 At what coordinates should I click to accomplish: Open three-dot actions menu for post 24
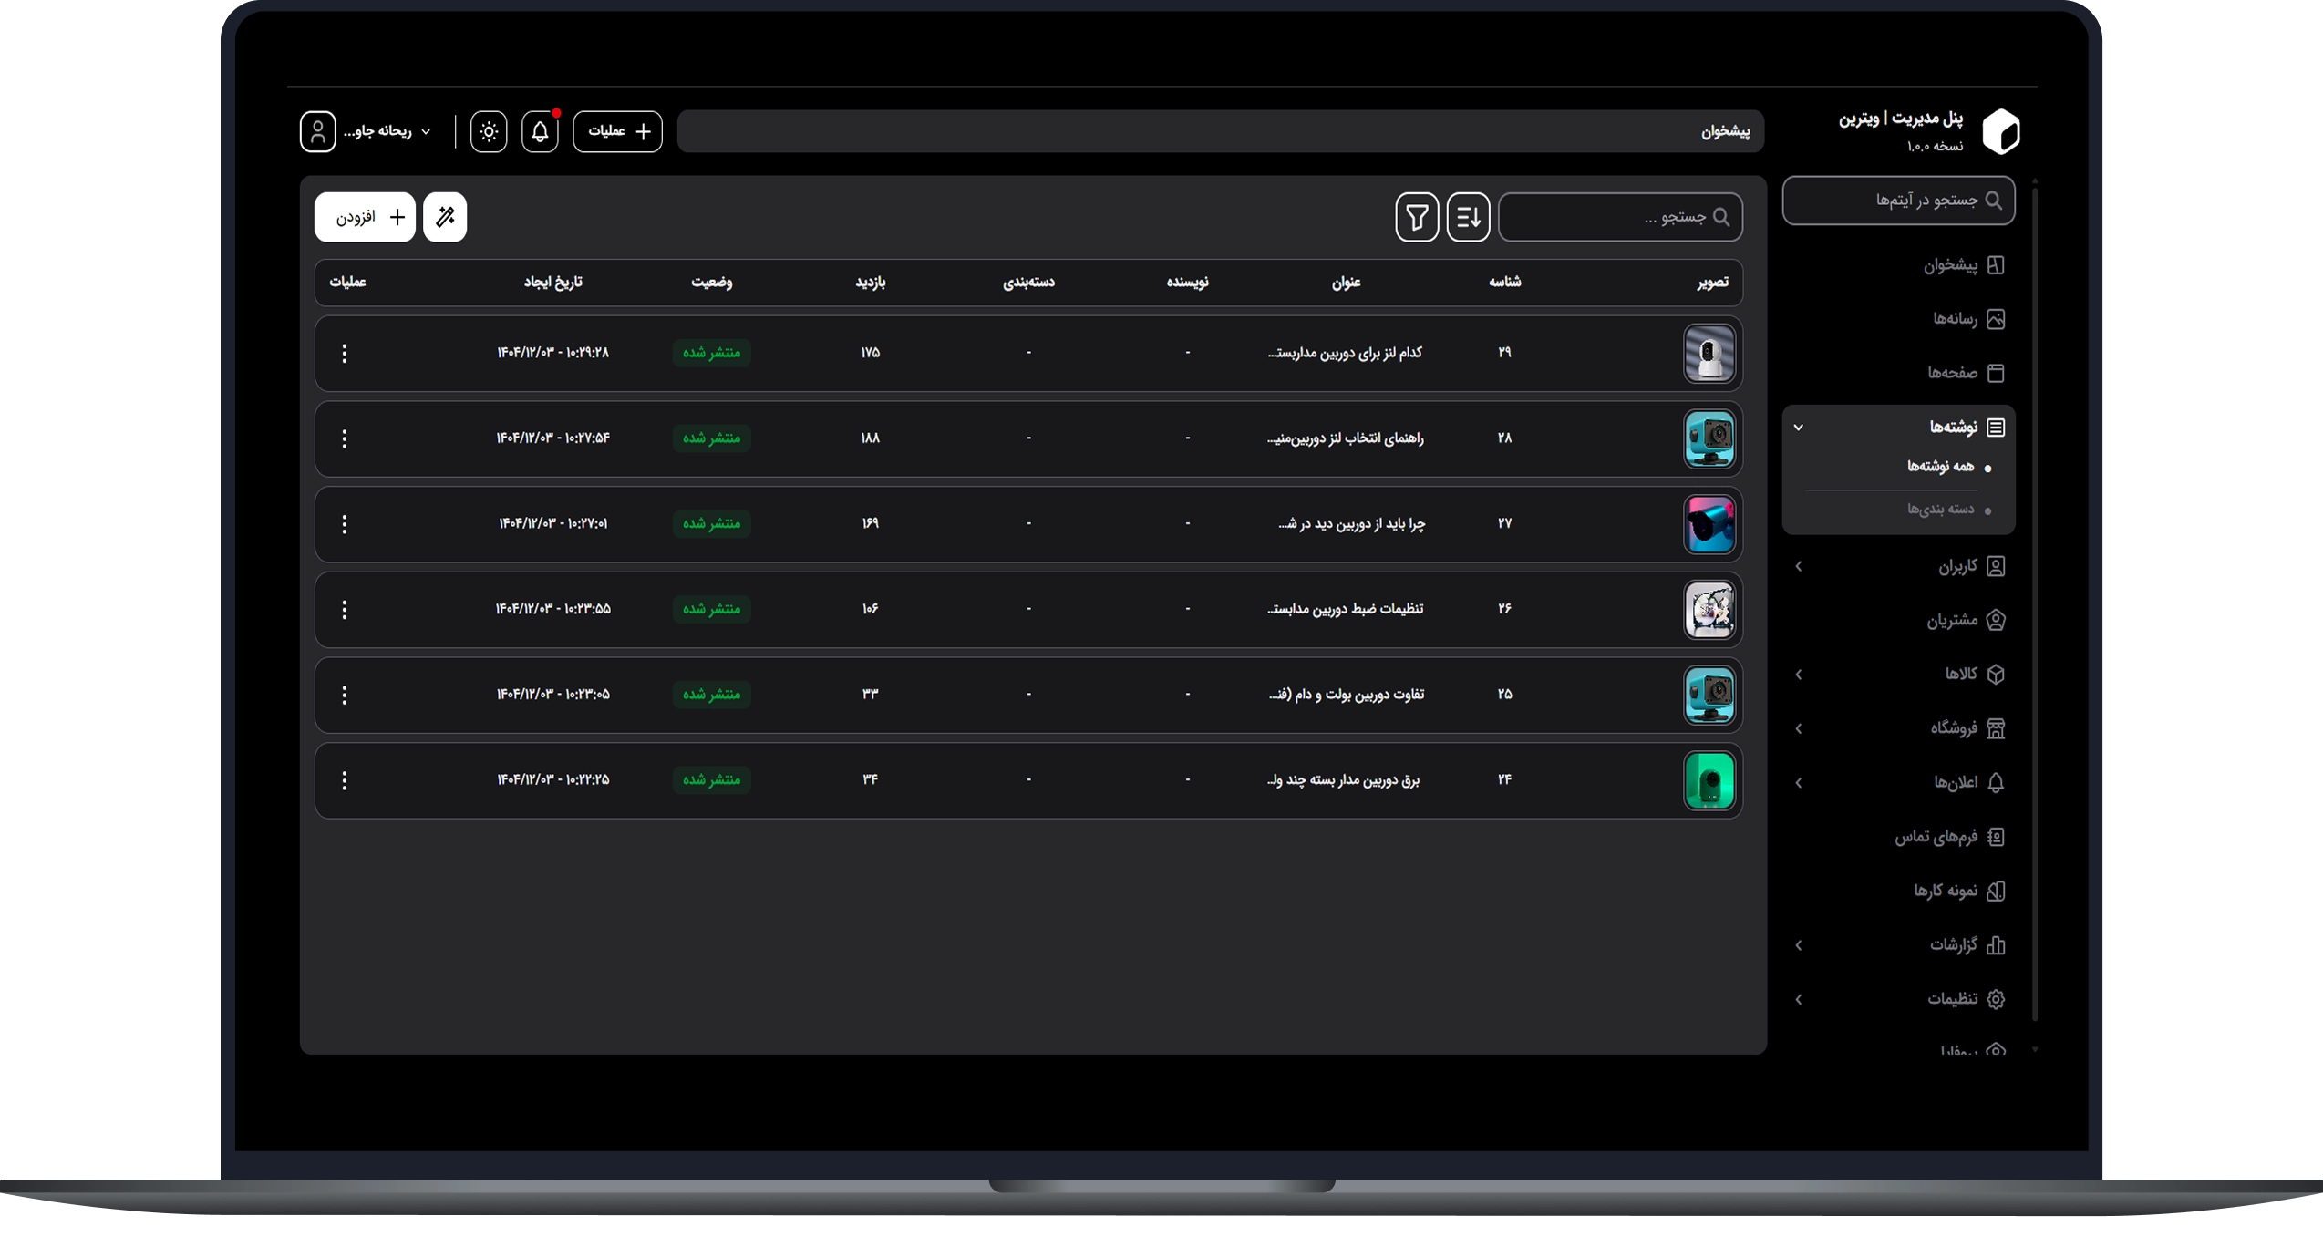point(344,780)
